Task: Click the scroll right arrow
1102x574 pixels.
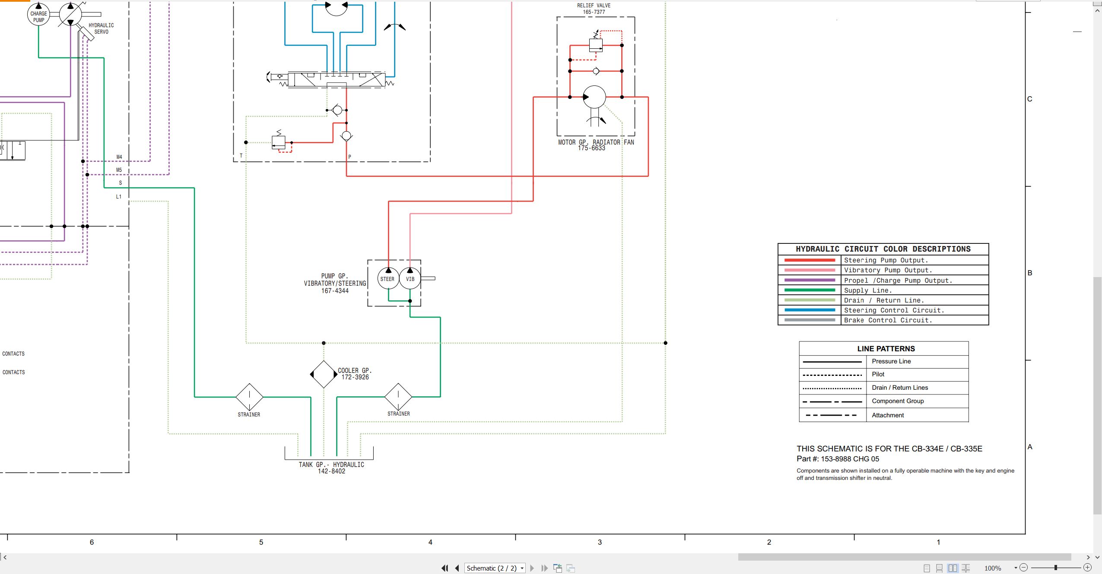Action: click(x=1089, y=557)
